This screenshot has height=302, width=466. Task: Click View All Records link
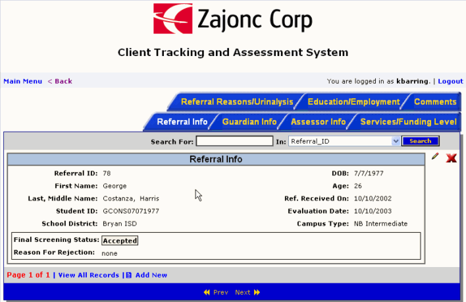(x=89, y=275)
